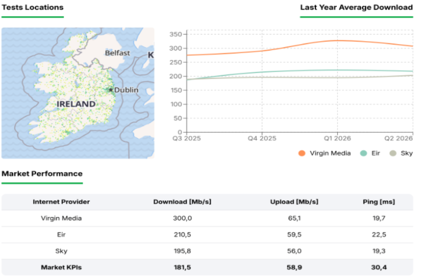Click Market KPIs ping value 30,4
Screen dimensions: 421x280
pos(379,267)
